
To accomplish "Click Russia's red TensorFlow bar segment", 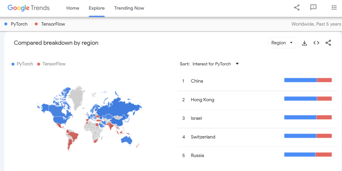I will (323, 155).
